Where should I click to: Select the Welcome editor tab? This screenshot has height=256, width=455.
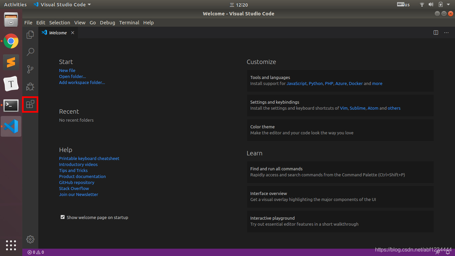pyautogui.click(x=58, y=33)
